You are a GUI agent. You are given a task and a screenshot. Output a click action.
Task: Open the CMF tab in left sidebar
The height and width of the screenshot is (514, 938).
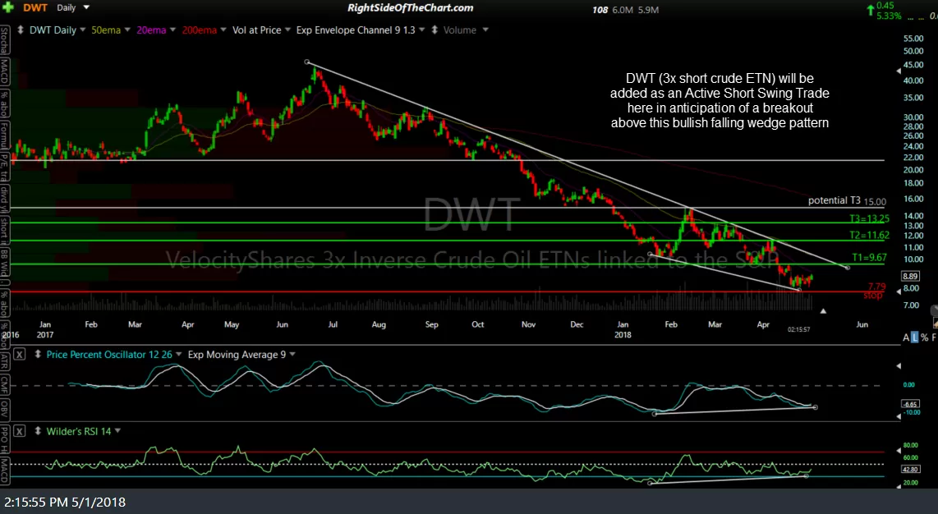[x=4, y=385]
